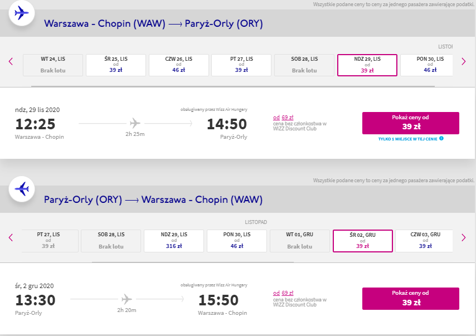Click the outbound date carousel scrollbar

click(x=233, y=86)
